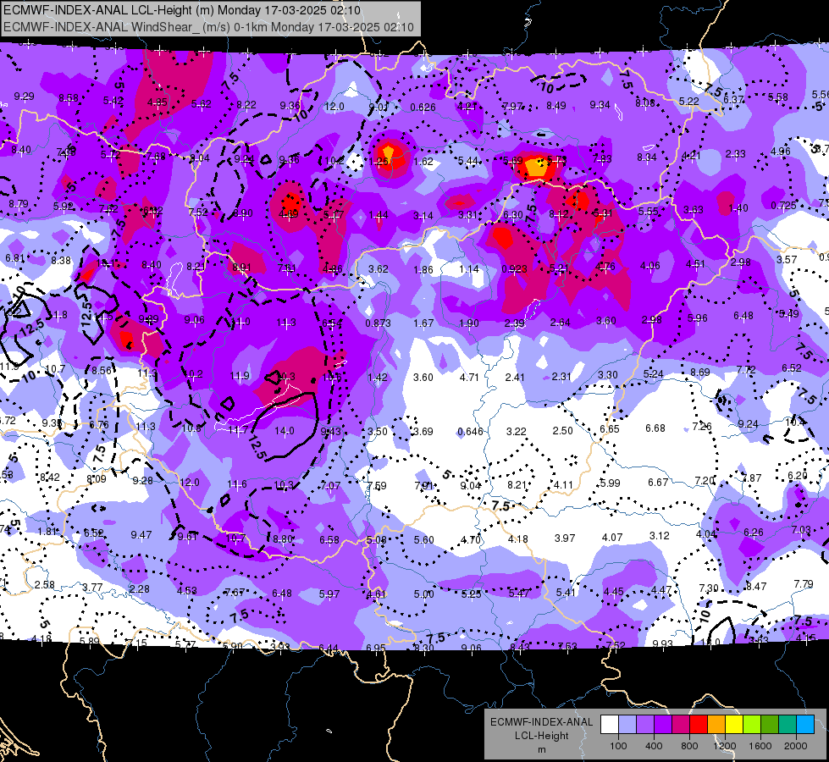The image size is (829, 762).
Task: Click the legend tick label 800
Action: (x=689, y=746)
